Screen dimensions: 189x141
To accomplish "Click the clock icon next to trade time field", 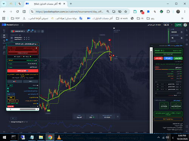I will 181,32.
